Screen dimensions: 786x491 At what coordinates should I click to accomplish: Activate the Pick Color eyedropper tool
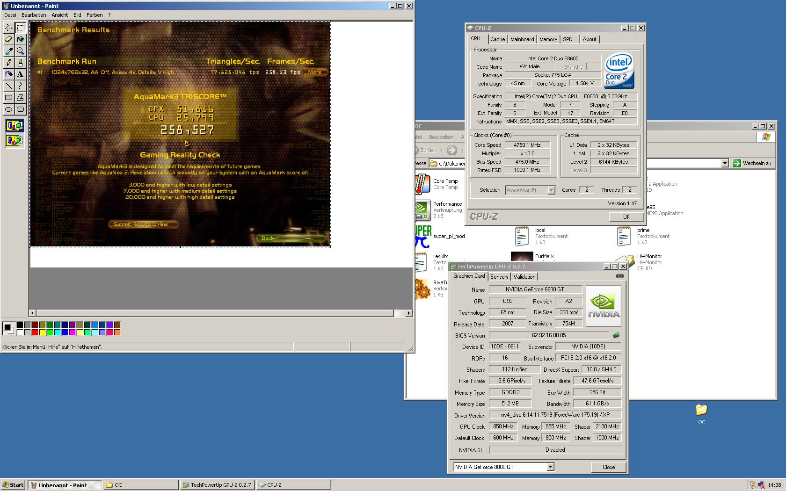(x=8, y=51)
